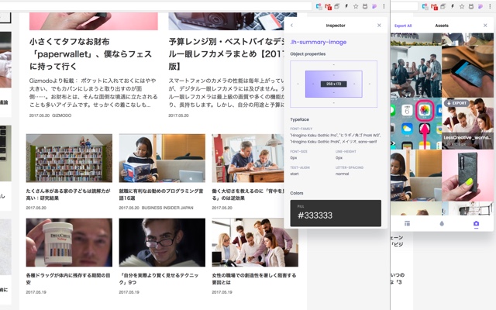Select bookshelf article thumbnail

[69, 158]
